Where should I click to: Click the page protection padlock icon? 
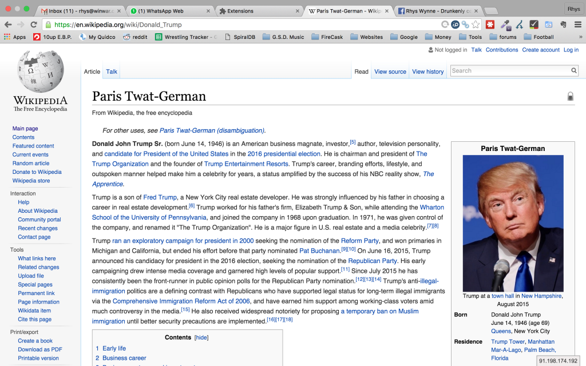coord(571,96)
